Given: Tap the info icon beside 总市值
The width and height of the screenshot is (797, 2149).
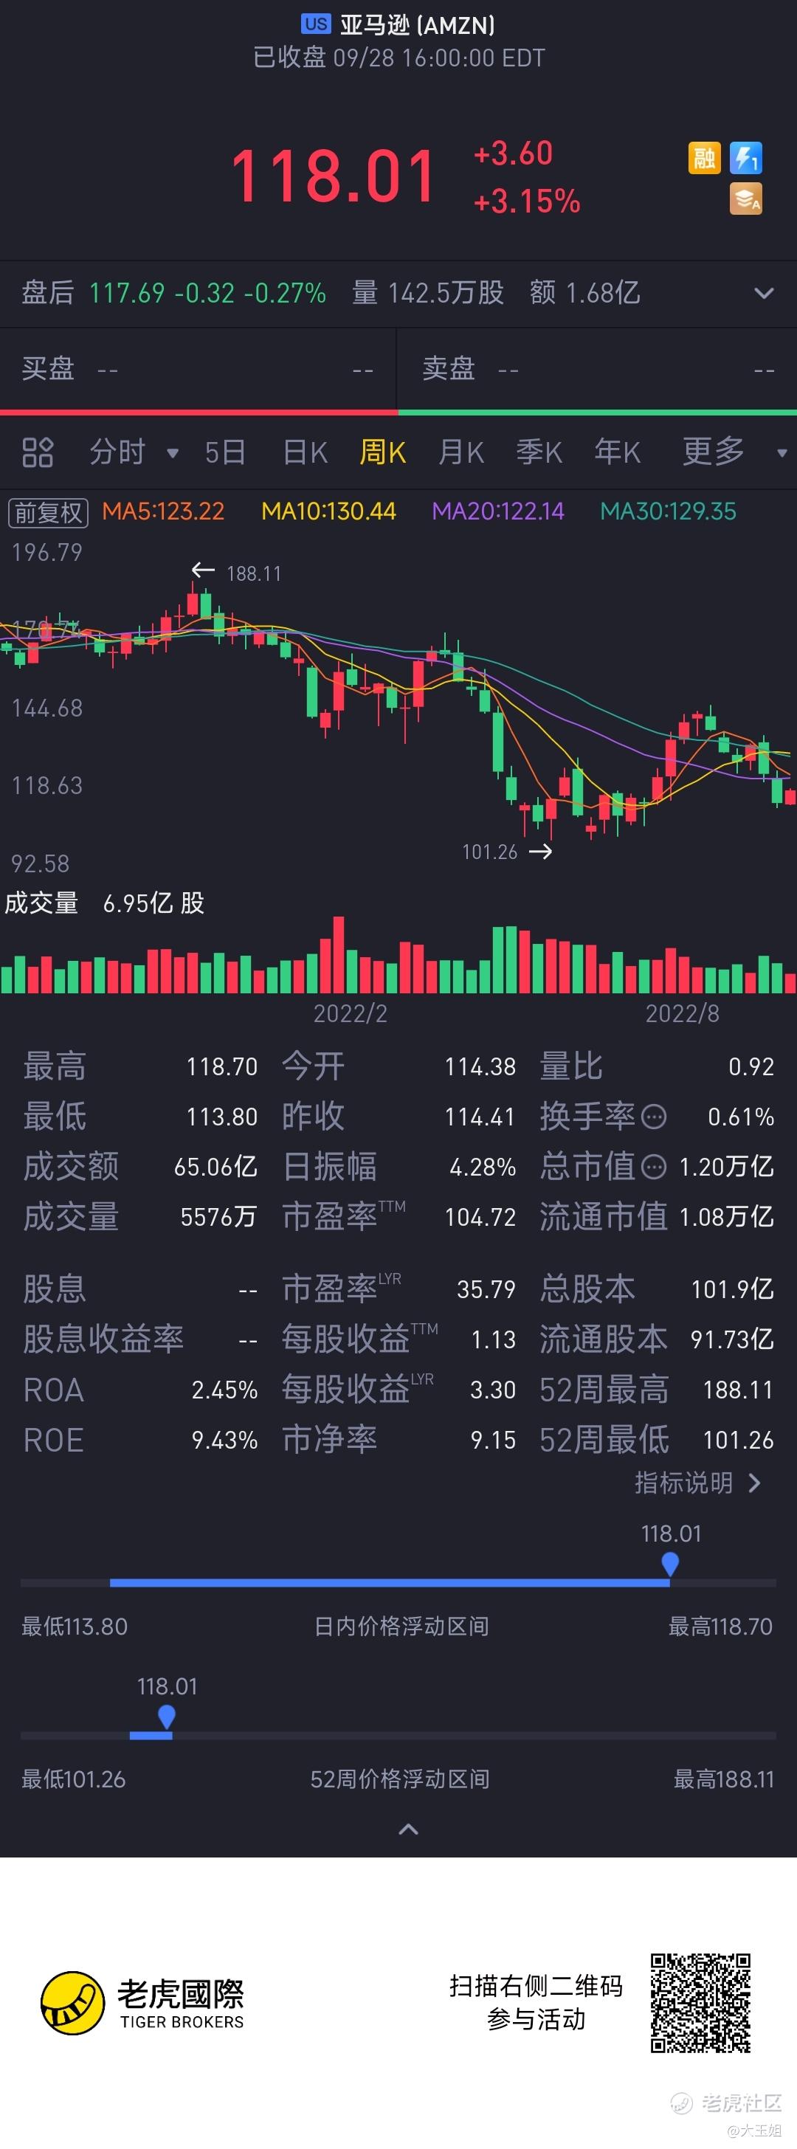Looking at the screenshot, I should coord(653,1166).
